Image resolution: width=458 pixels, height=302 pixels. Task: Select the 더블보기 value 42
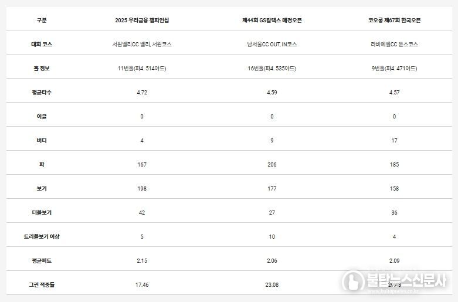pyautogui.click(x=142, y=212)
